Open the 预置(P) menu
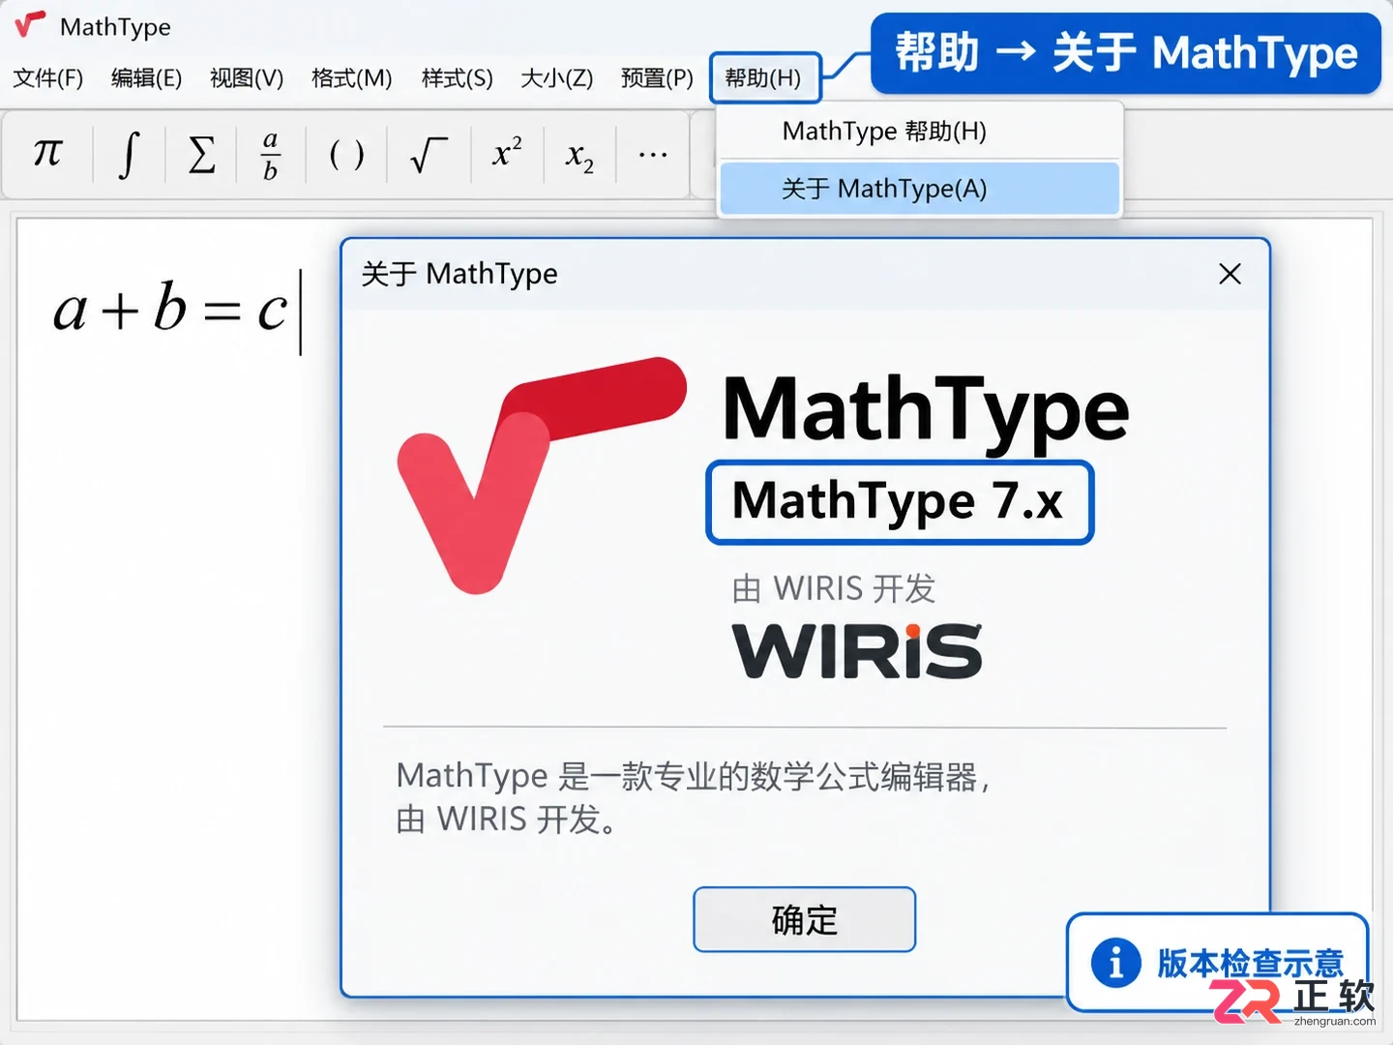Image resolution: width=1393 pixels, height=1045 pixels. 657,78
